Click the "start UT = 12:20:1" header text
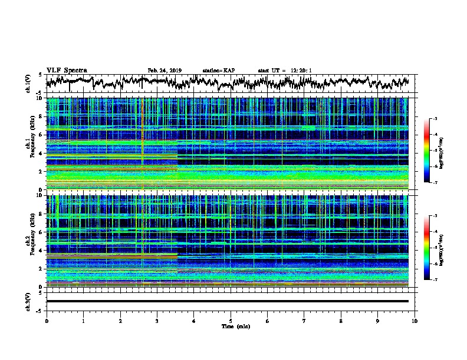Image resolution: width=467 pixels, height=360 pixels. pos(285,71)
